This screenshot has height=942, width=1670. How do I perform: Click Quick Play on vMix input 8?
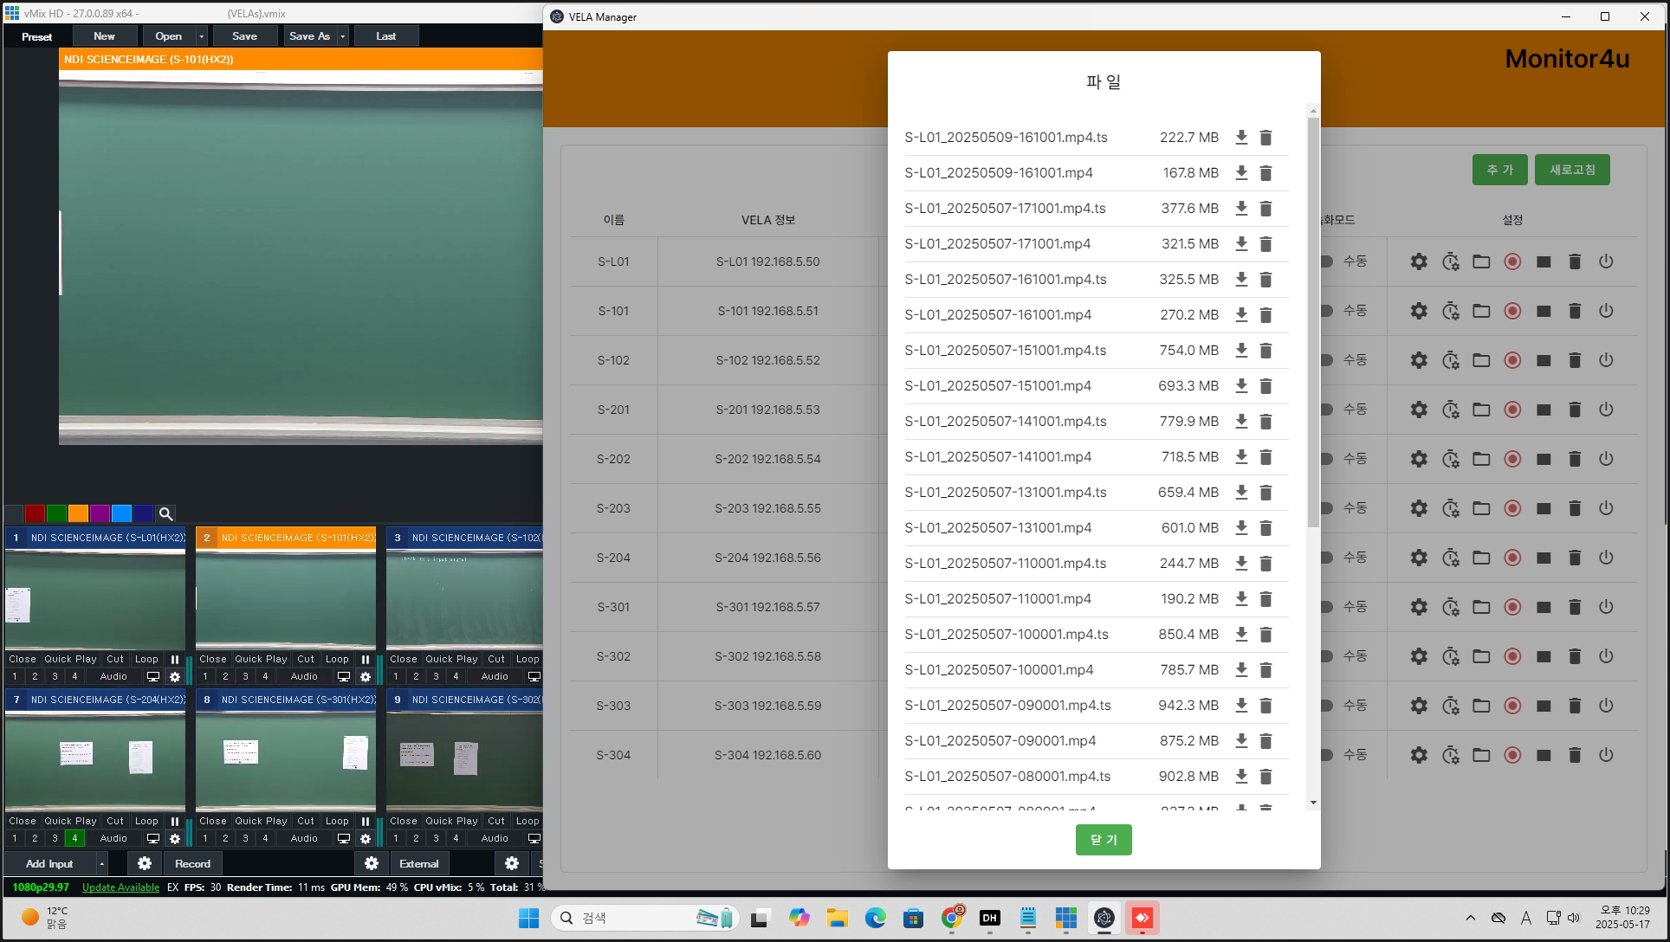pyautogui.click(x=261, y=821)
